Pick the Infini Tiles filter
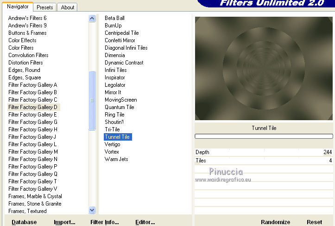335x226 pixels. tap(115, 70)
